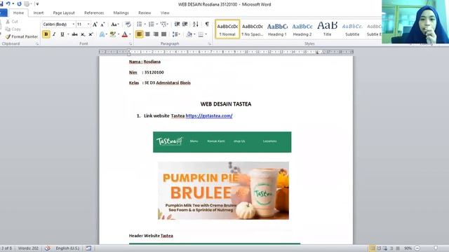The image size is (449, 252).
Task: Click Full Screen Reading view icon
Action: 379,248
